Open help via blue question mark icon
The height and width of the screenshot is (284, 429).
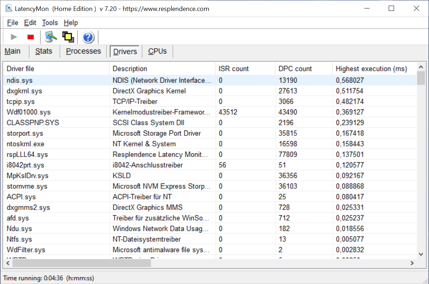[88, 37]
